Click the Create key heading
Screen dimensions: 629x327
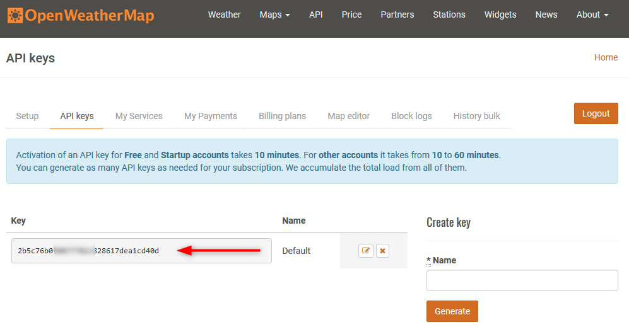click(x=448, y=223)
